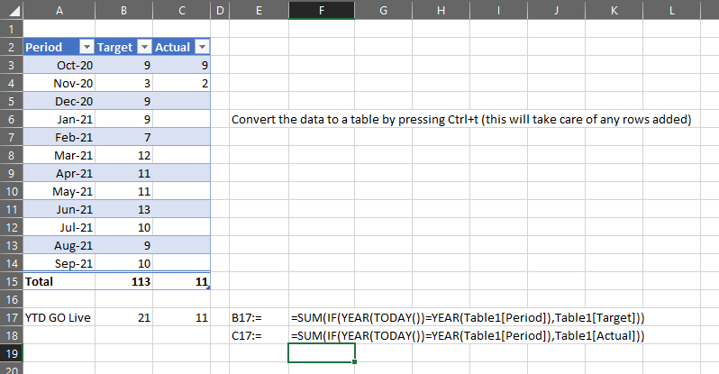The image size is (719, 374).
Task: Open the Actual column filter dropdown
Action: pos(202,47)
